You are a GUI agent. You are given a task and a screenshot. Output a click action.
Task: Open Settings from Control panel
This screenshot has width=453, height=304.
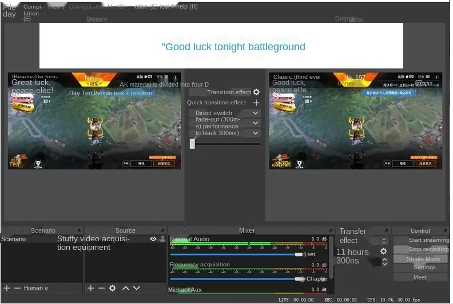(x=420, y=267)
